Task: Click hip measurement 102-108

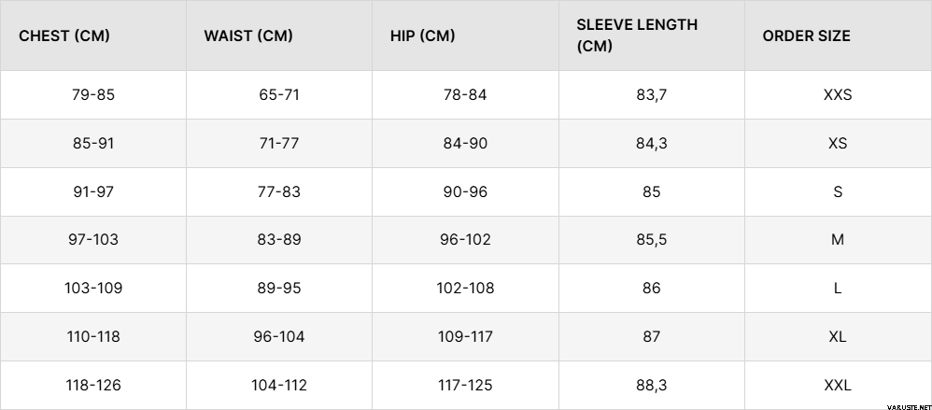Action: (465, 288)
